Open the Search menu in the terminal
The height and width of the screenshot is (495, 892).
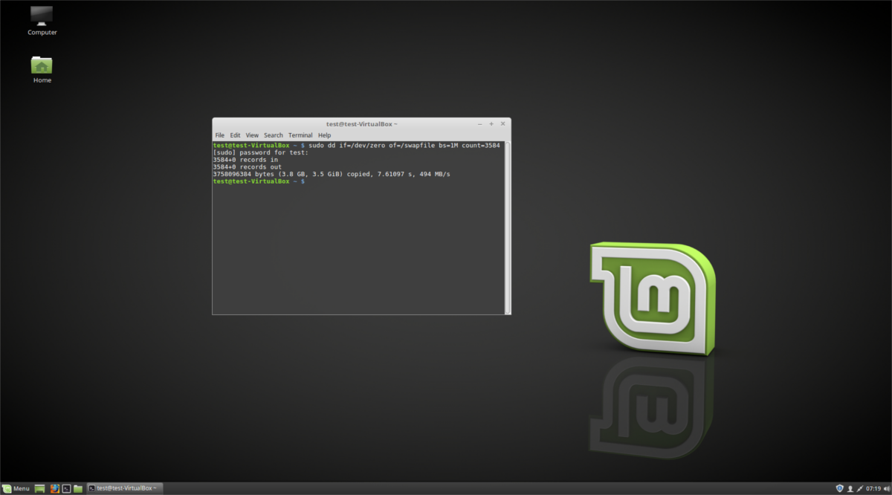(273, 135)
